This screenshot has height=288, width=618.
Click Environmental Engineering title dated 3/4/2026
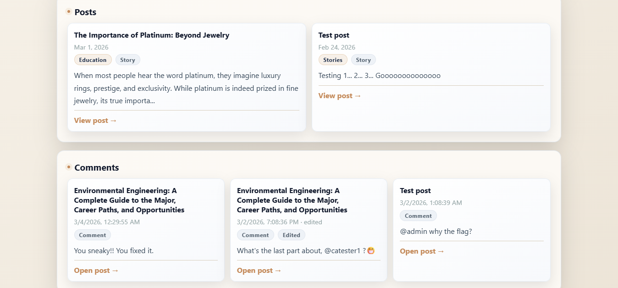[x=129, y=200]
